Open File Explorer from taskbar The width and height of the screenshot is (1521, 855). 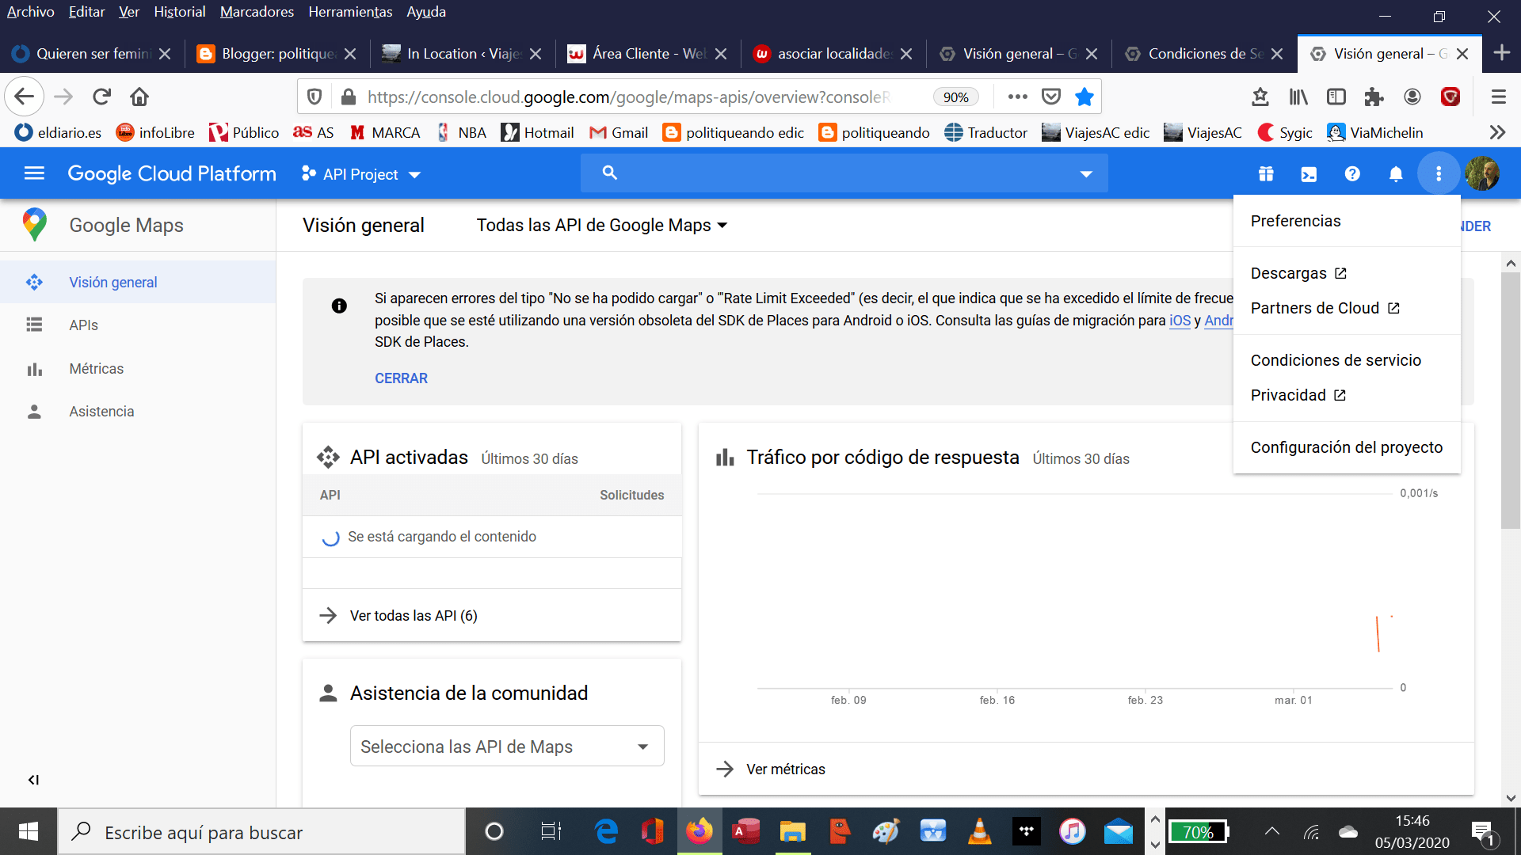coord(792,831)
